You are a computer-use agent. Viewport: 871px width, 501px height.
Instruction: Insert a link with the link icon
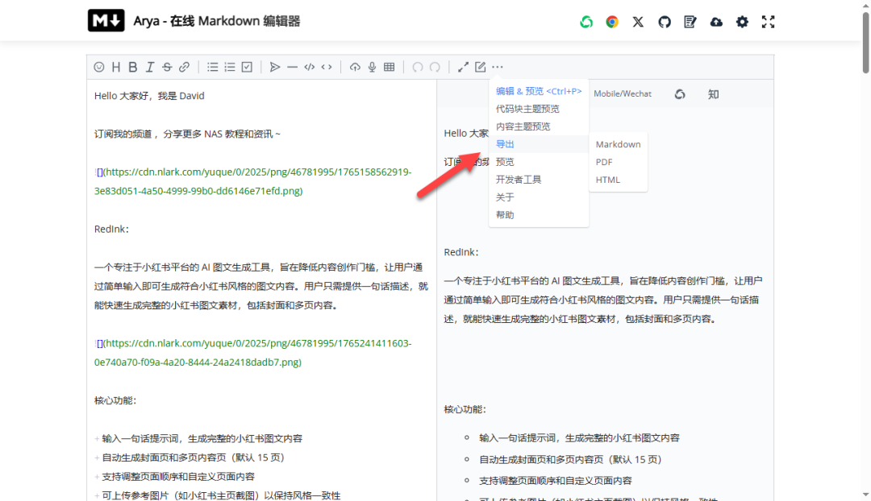[x=185, y=67]
